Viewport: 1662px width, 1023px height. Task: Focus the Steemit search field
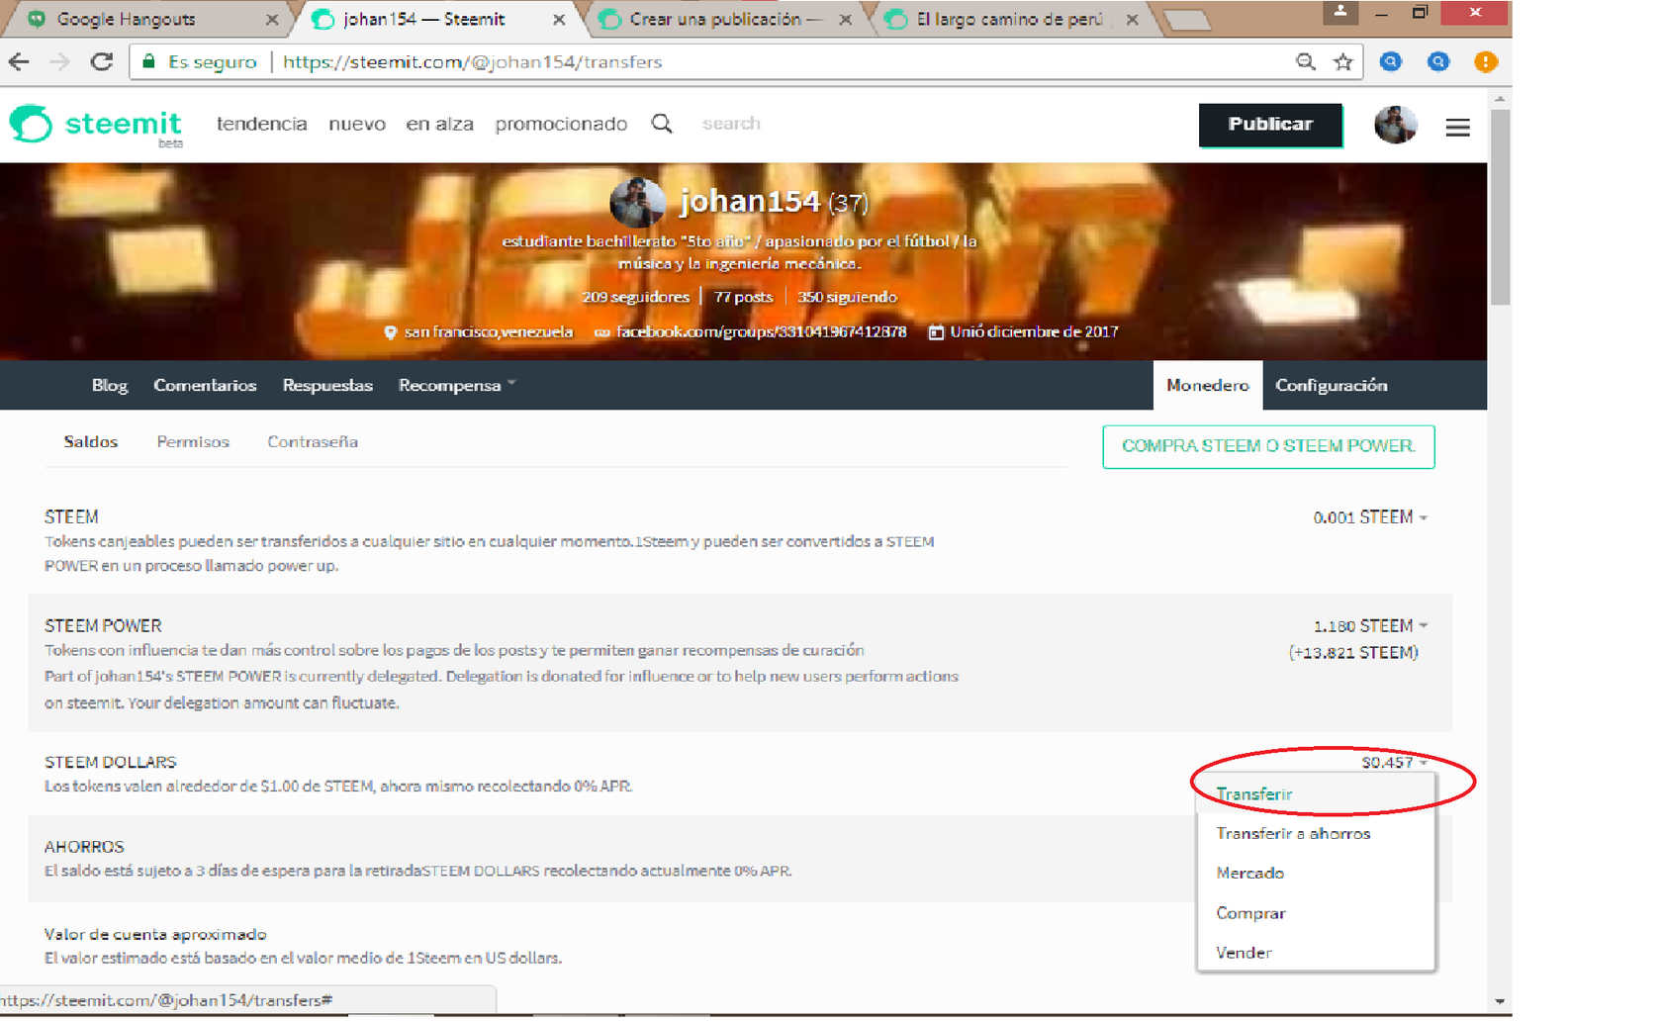731,124
